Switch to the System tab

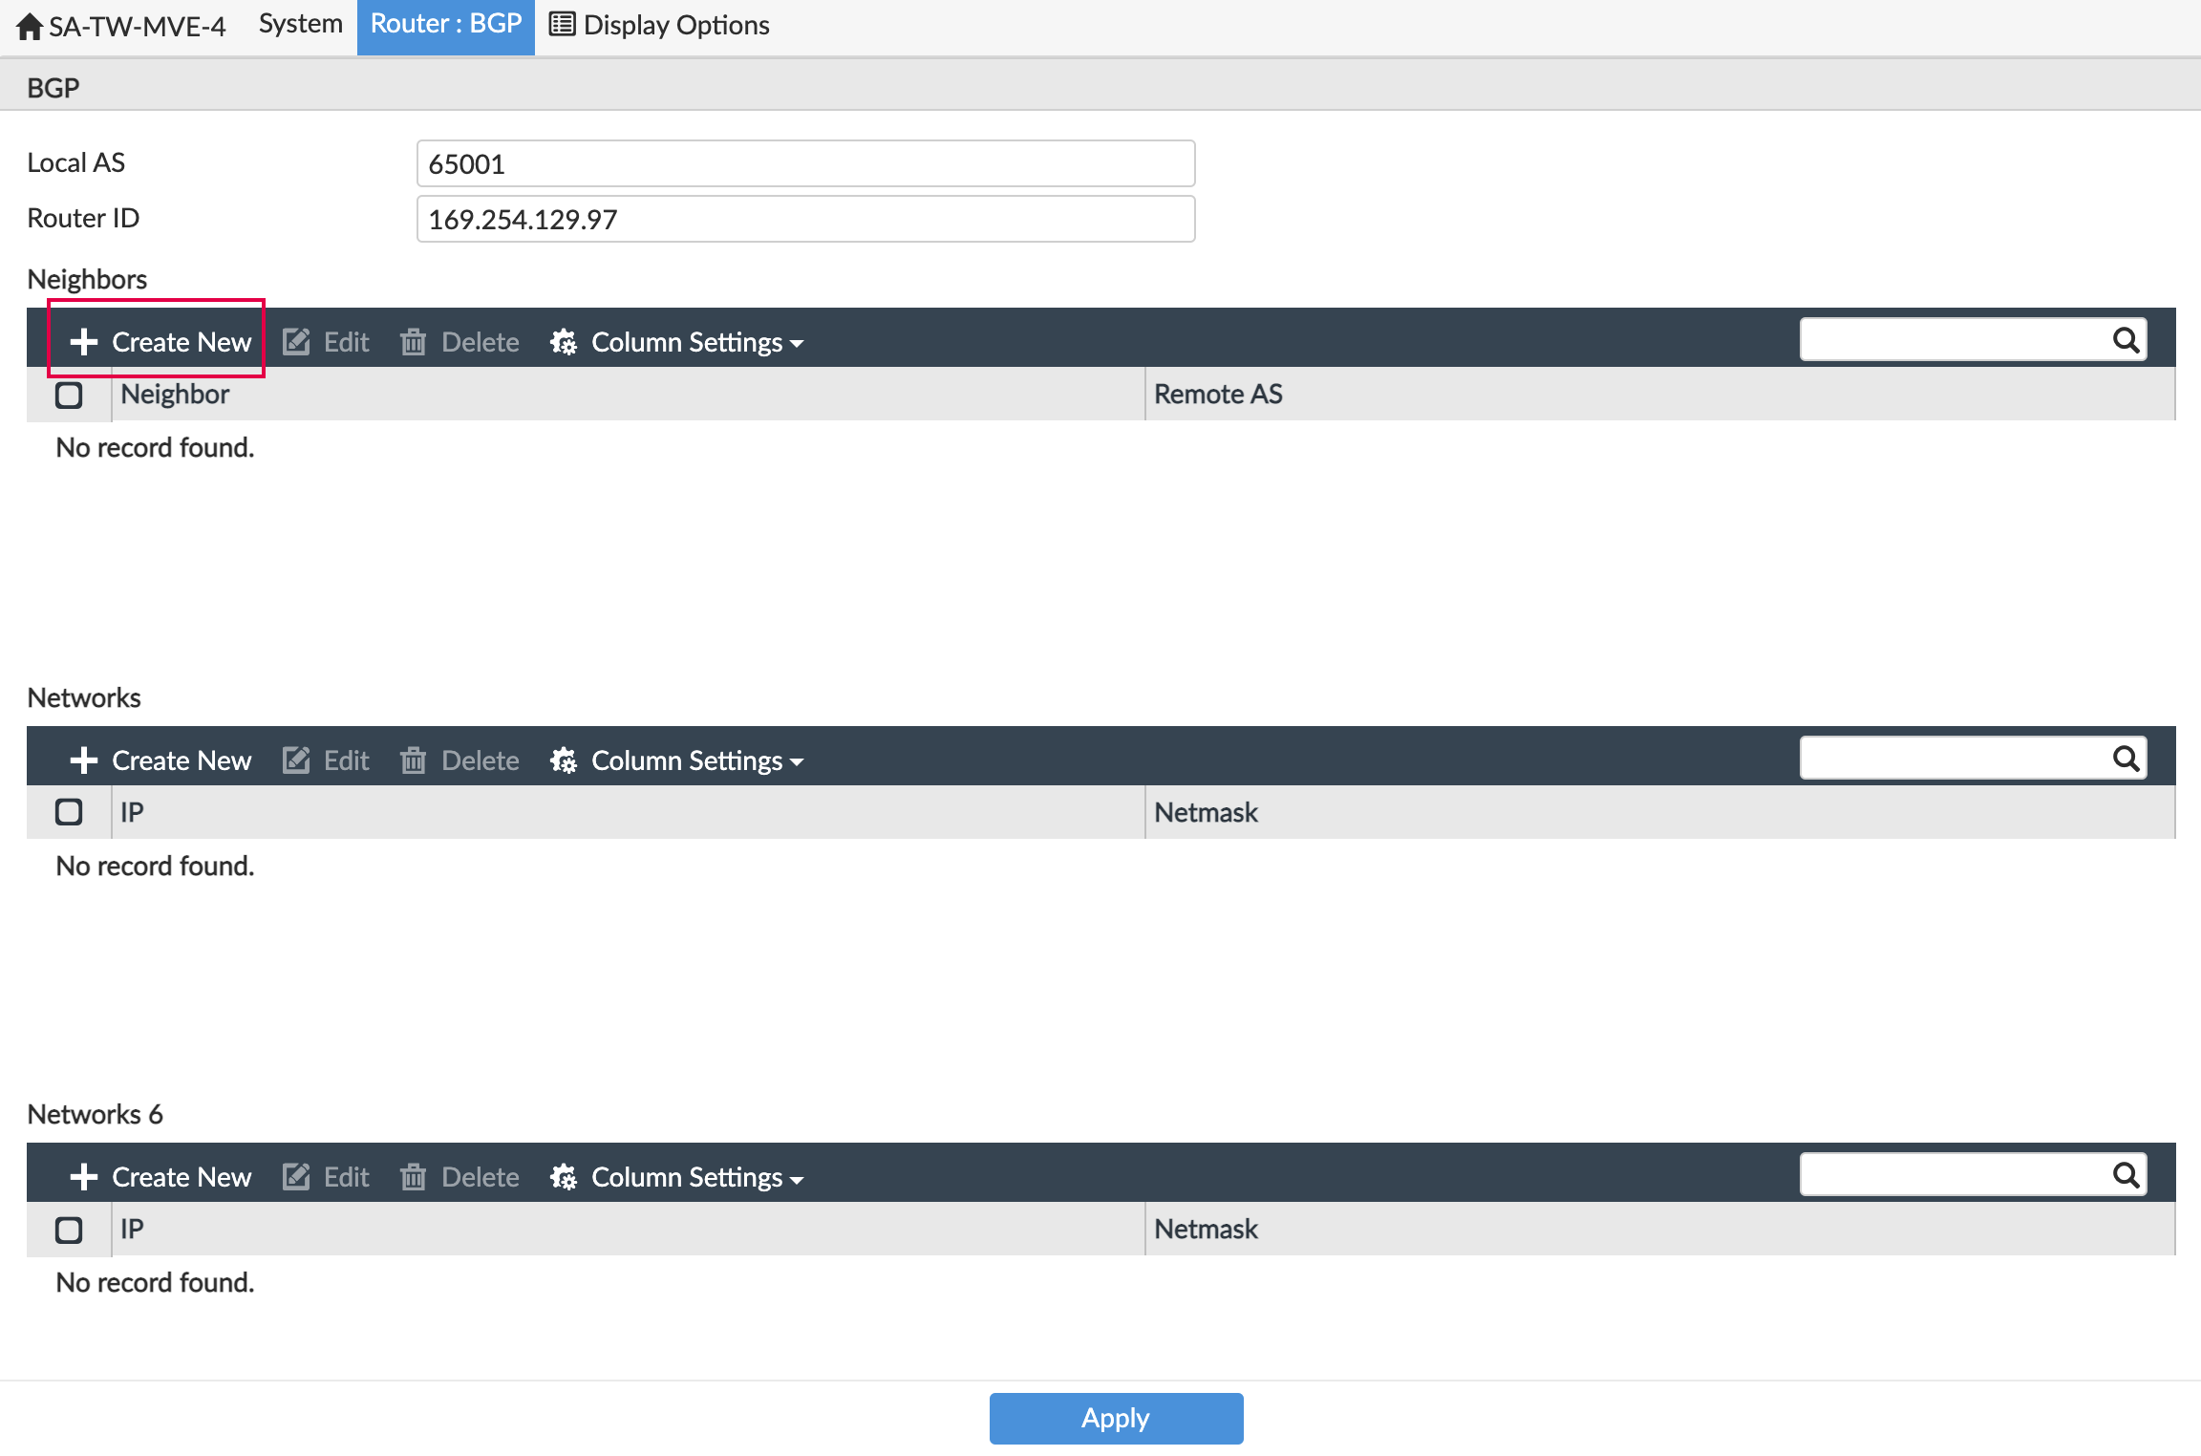point(299,24)
